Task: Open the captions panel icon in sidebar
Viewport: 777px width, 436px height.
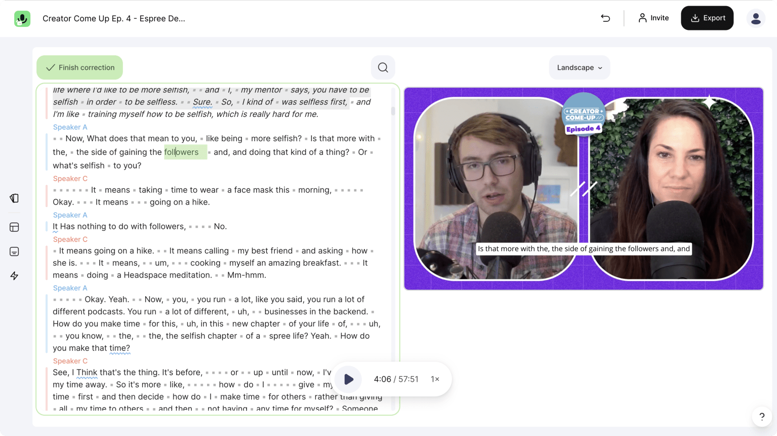Action: click(x=14, y=252)
